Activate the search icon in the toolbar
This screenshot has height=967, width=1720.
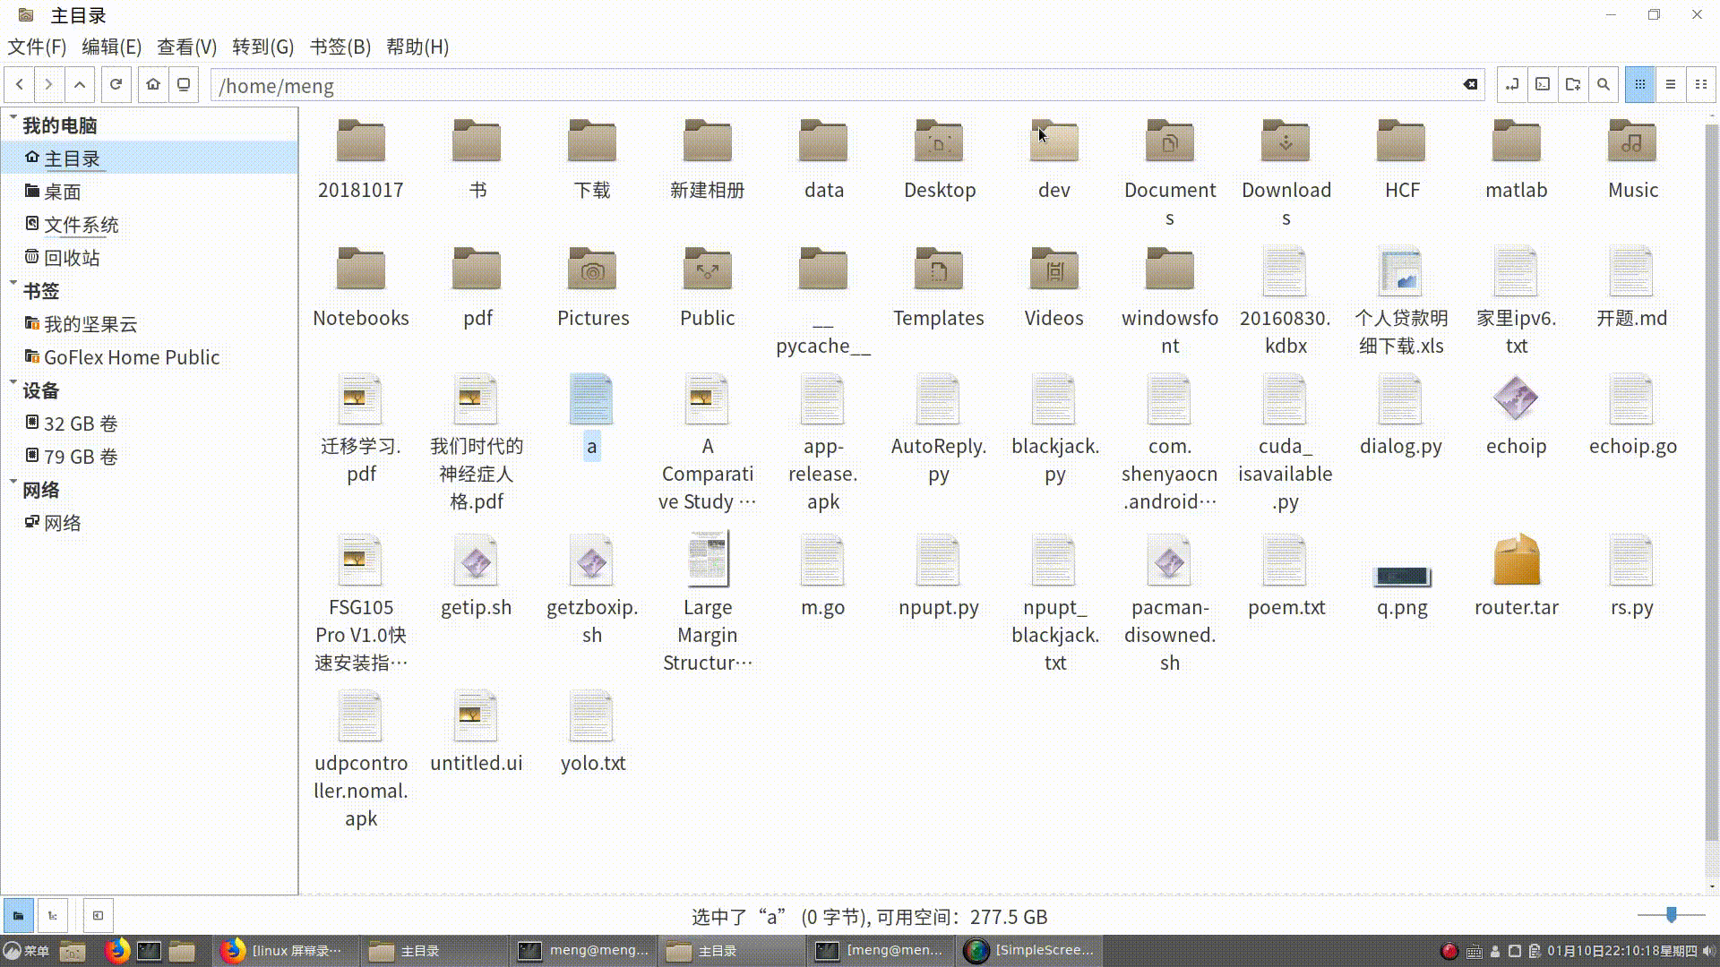click(1604, 84)
